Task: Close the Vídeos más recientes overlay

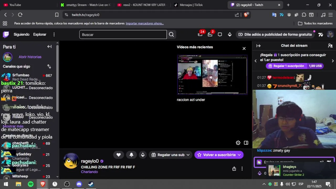Action: [x=244, y=49]
